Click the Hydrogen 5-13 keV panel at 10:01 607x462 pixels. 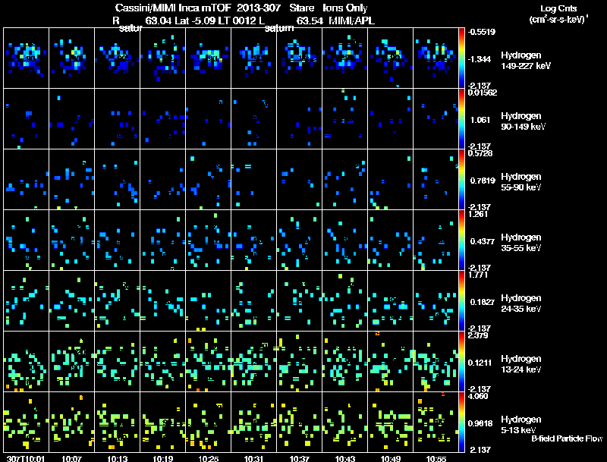(x=26, y=422)
